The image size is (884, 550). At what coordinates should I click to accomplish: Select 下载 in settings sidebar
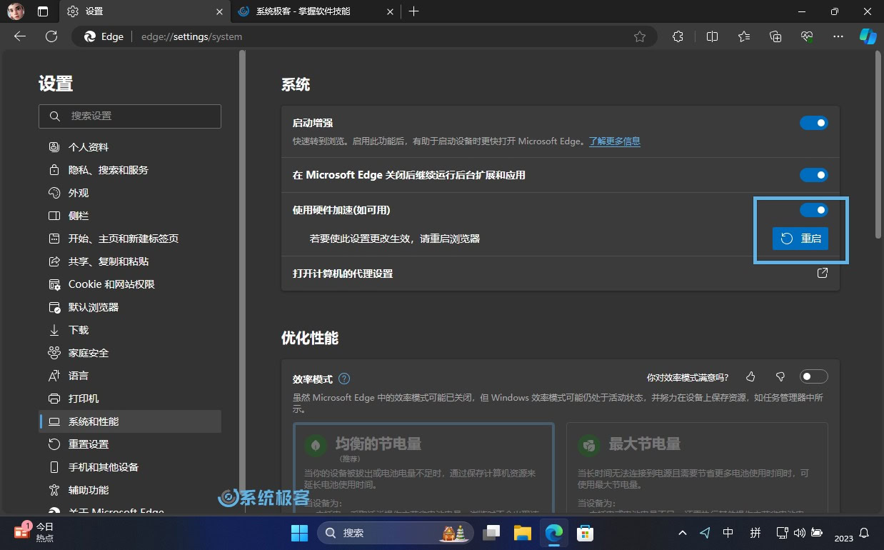coord(79,329)
